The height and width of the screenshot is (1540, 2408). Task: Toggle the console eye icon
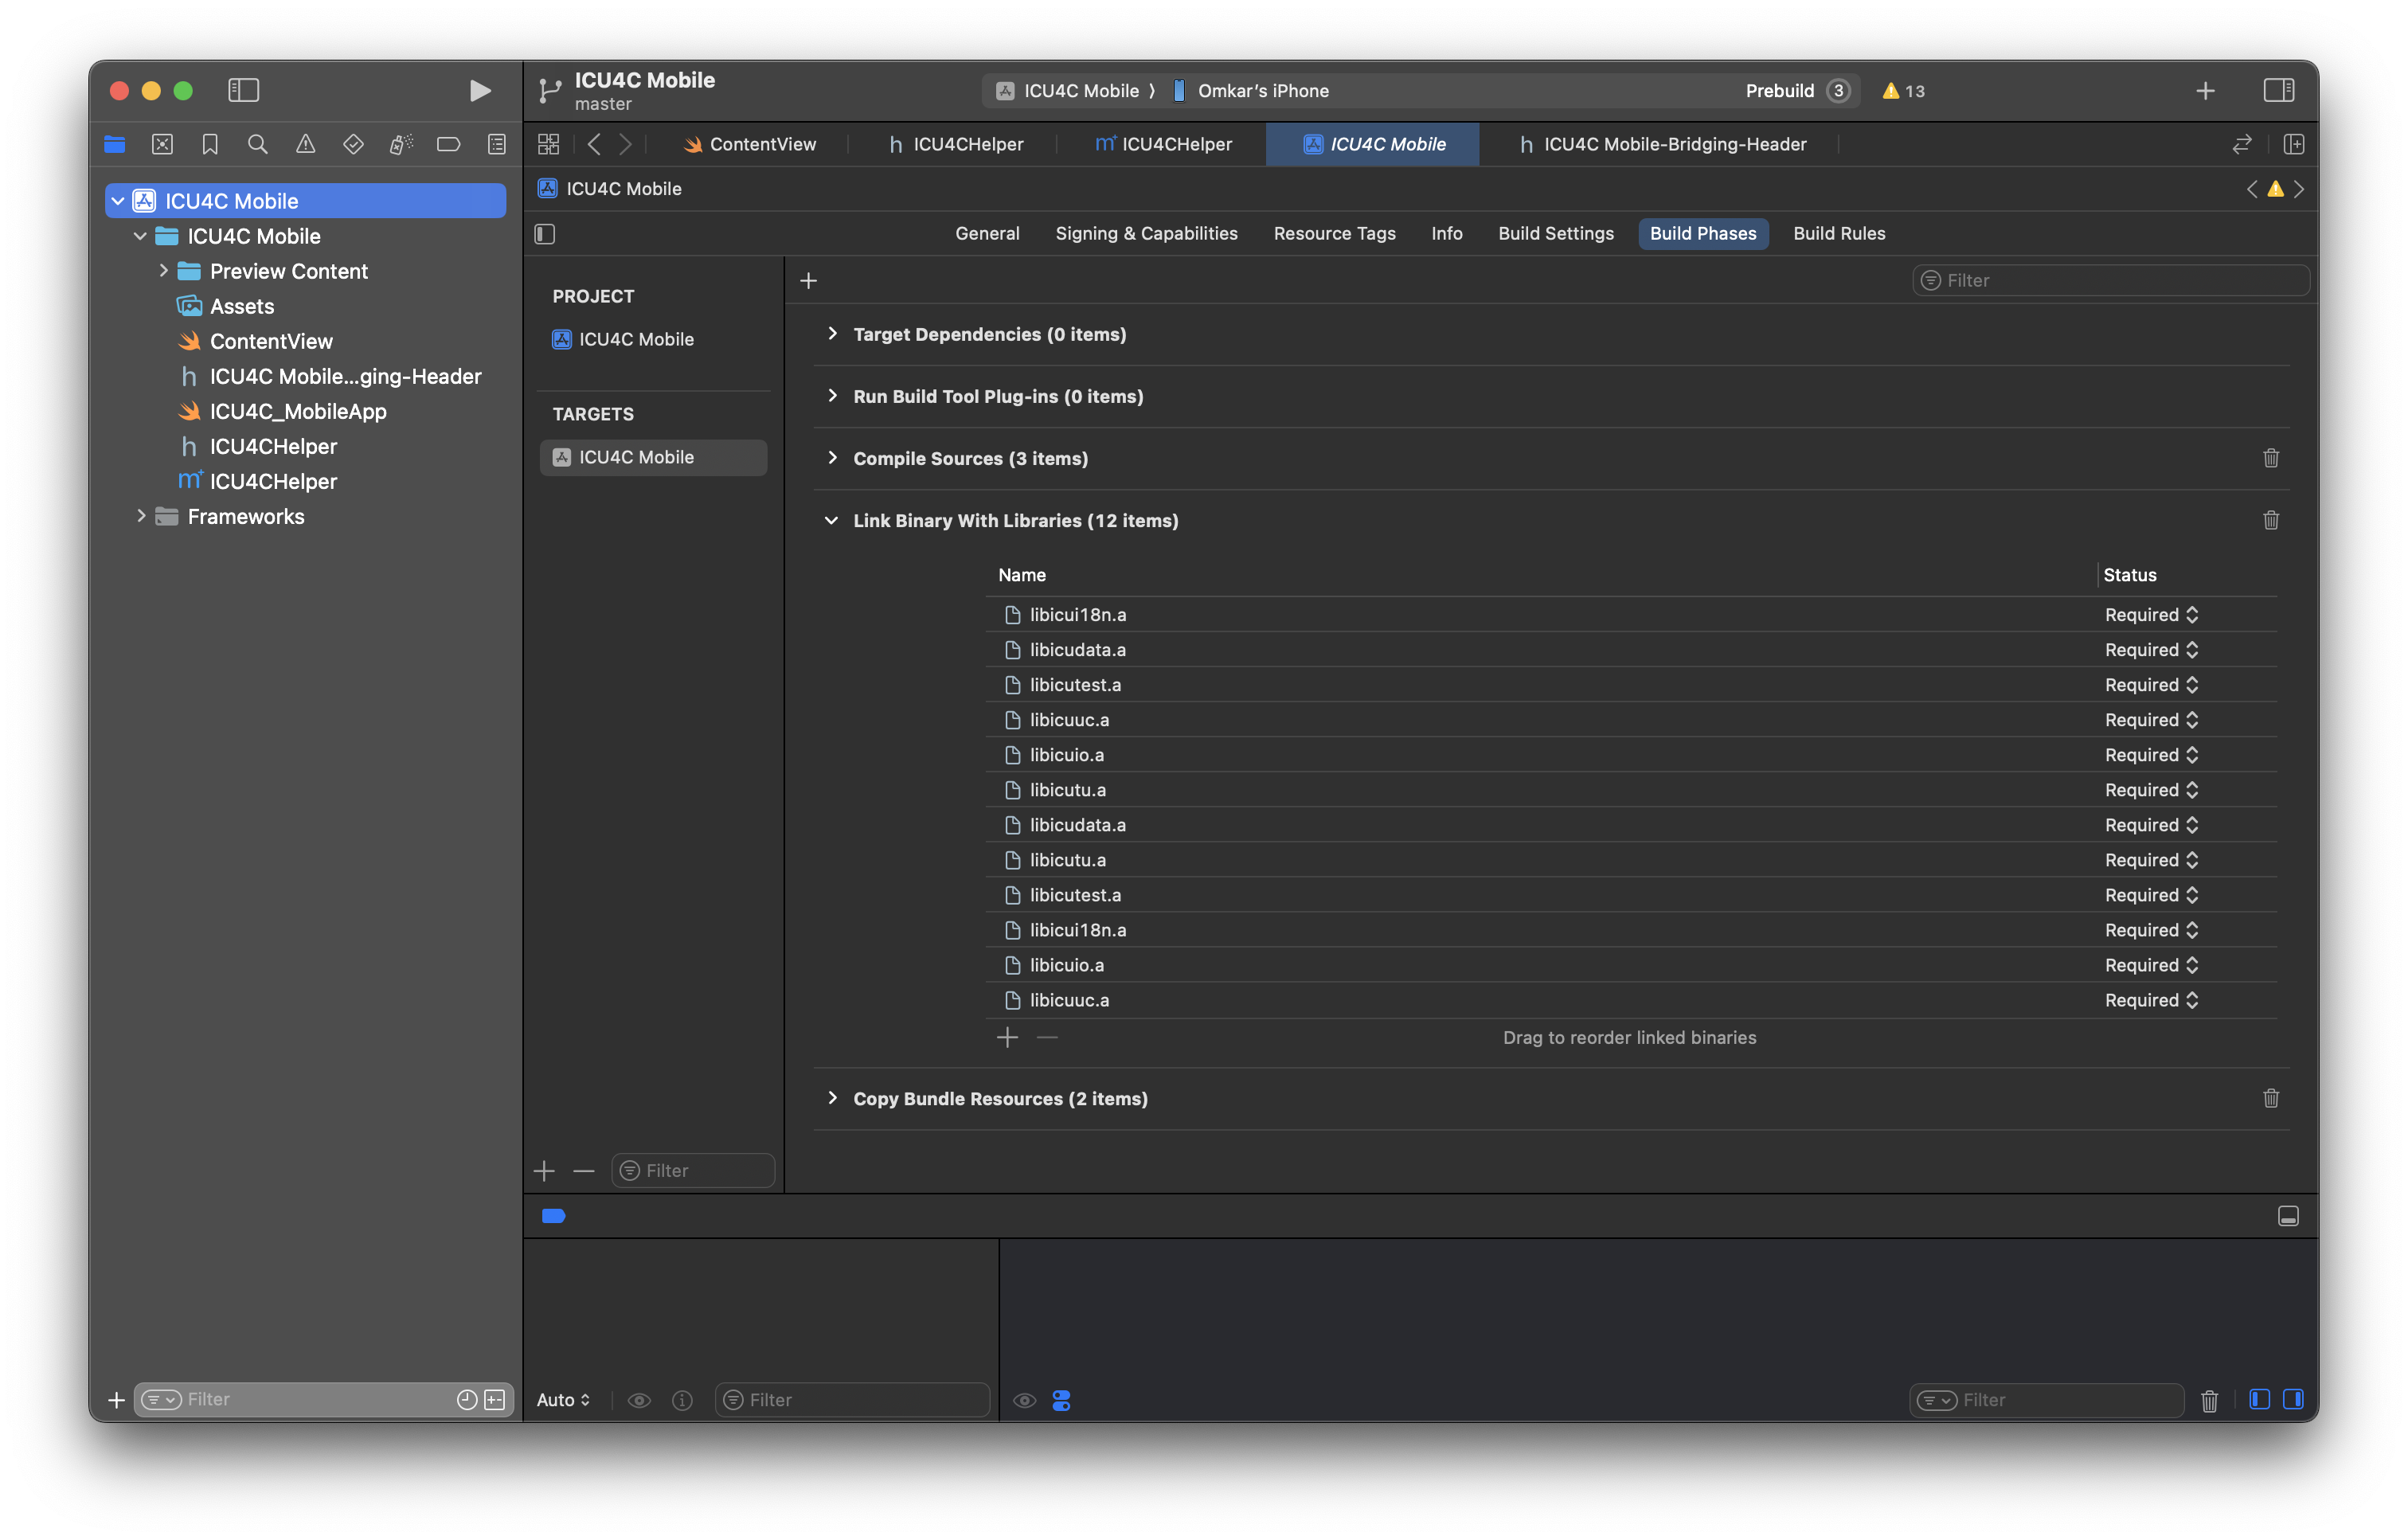click(x=1024, y=1400)
